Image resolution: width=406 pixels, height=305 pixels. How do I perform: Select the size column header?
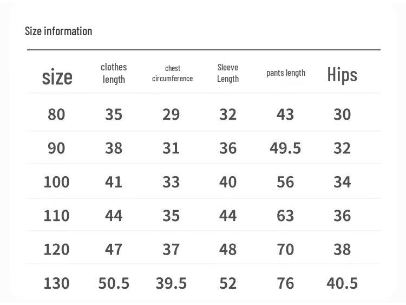[x=57, y=77]
